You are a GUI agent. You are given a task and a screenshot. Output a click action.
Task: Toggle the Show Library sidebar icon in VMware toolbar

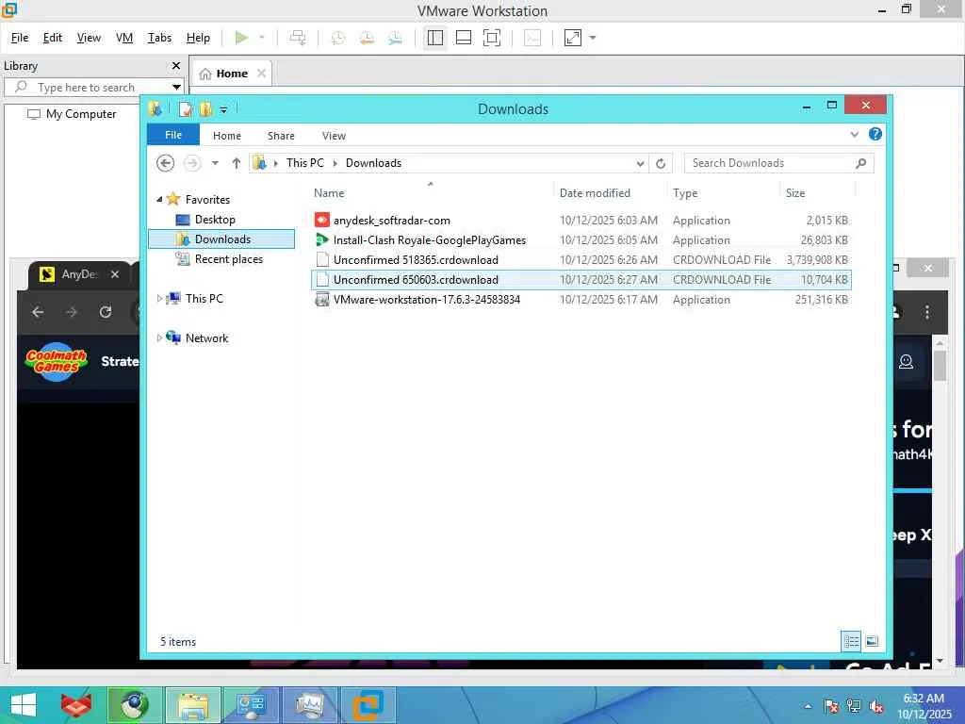coord(435,38)
